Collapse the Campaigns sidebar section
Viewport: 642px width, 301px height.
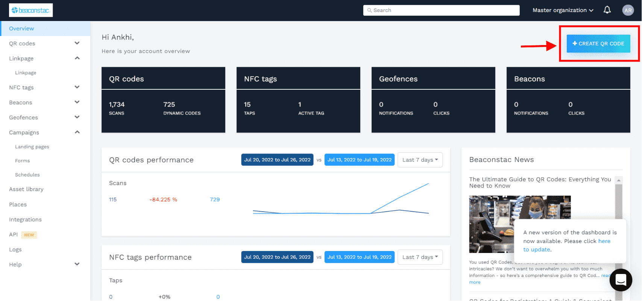(x=77, y=132)
